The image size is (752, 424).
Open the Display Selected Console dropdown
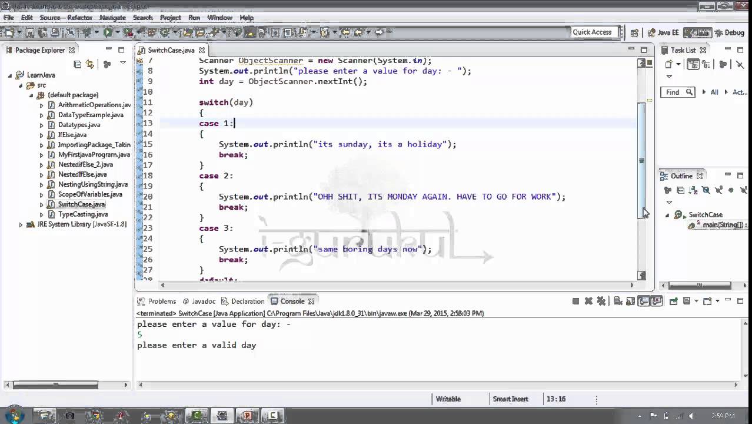[x=697, y=301]
